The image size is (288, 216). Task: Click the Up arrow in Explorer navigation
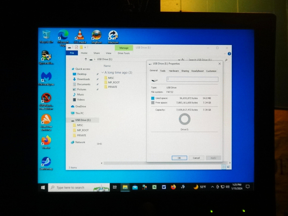pyautogui.click(x=86, y=59)
